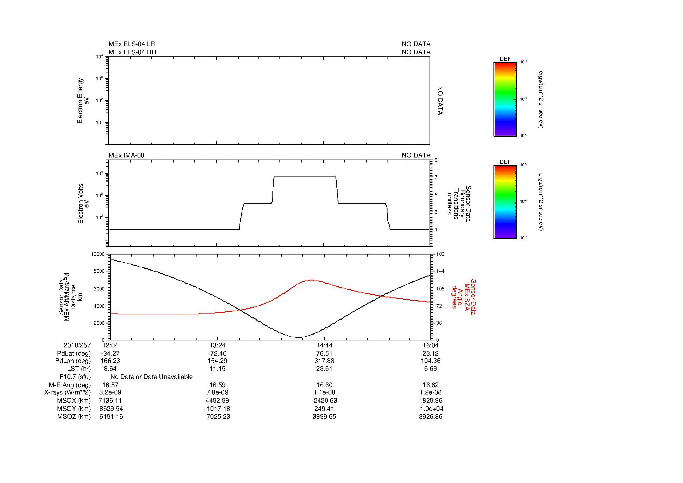Click the '6000' distance axis tick

pyautogui.click(x=99, y=289)
